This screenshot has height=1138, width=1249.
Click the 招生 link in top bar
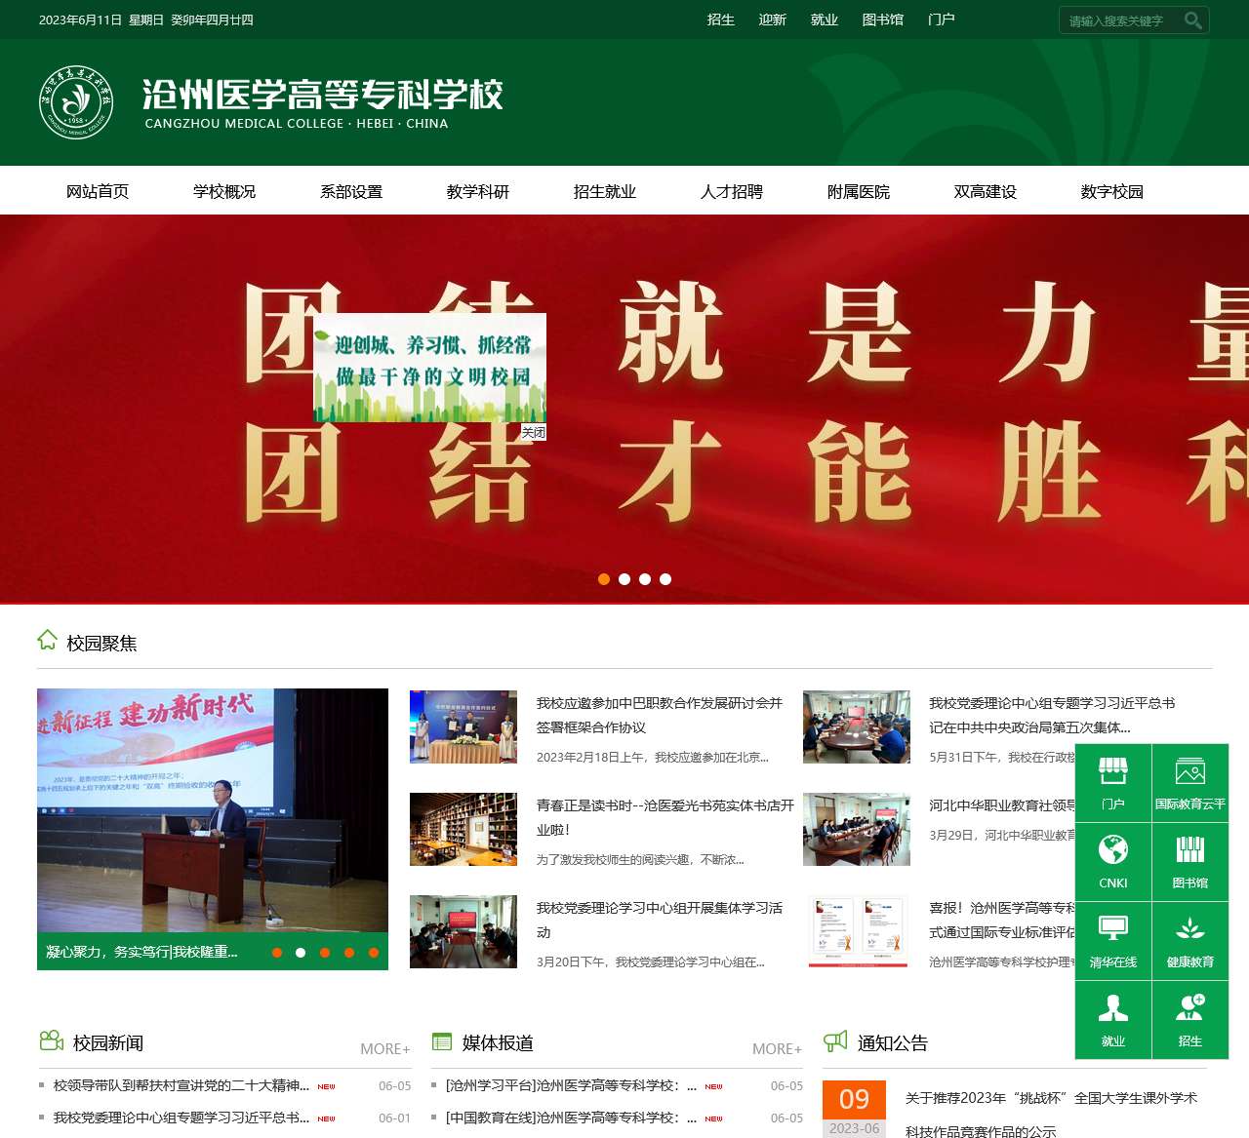(721, 20)
